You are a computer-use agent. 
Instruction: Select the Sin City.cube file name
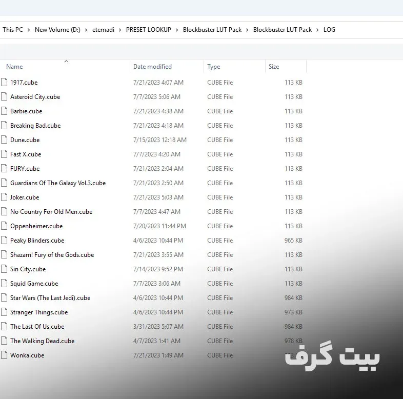28,269
